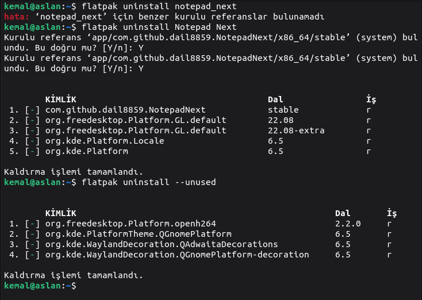
Task: Click the org.kde.Platform.Locale package name
Action: point(105,141)
